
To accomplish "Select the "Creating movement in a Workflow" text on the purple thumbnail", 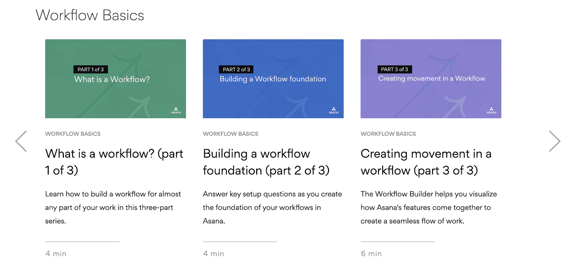I will pyautogui.click(x=432, y=78).
